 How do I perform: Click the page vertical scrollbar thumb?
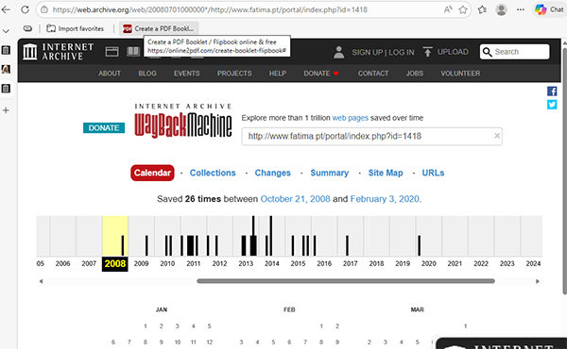point(564,171)
